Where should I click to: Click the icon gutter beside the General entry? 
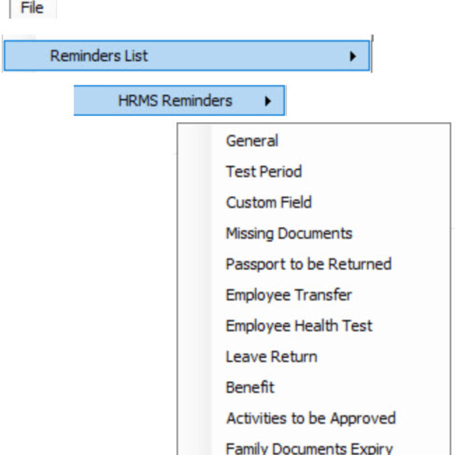(196, 141)
